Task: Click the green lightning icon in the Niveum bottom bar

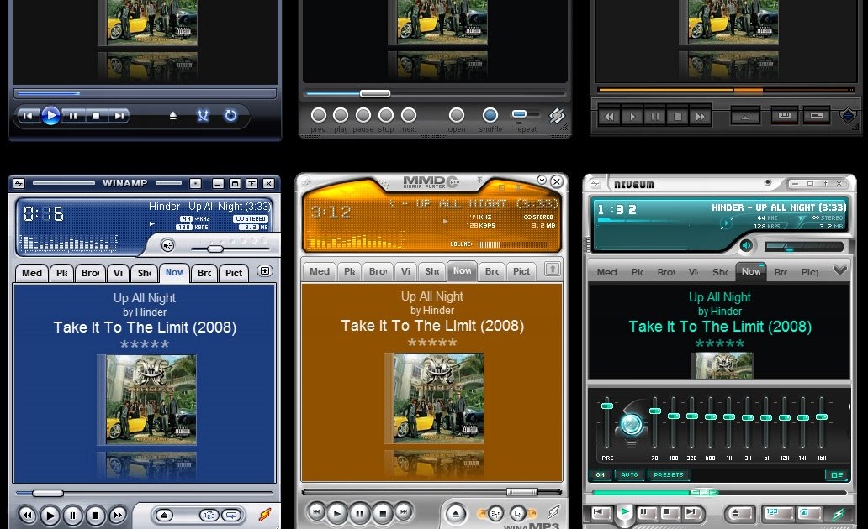Action: tap(838, 514)
